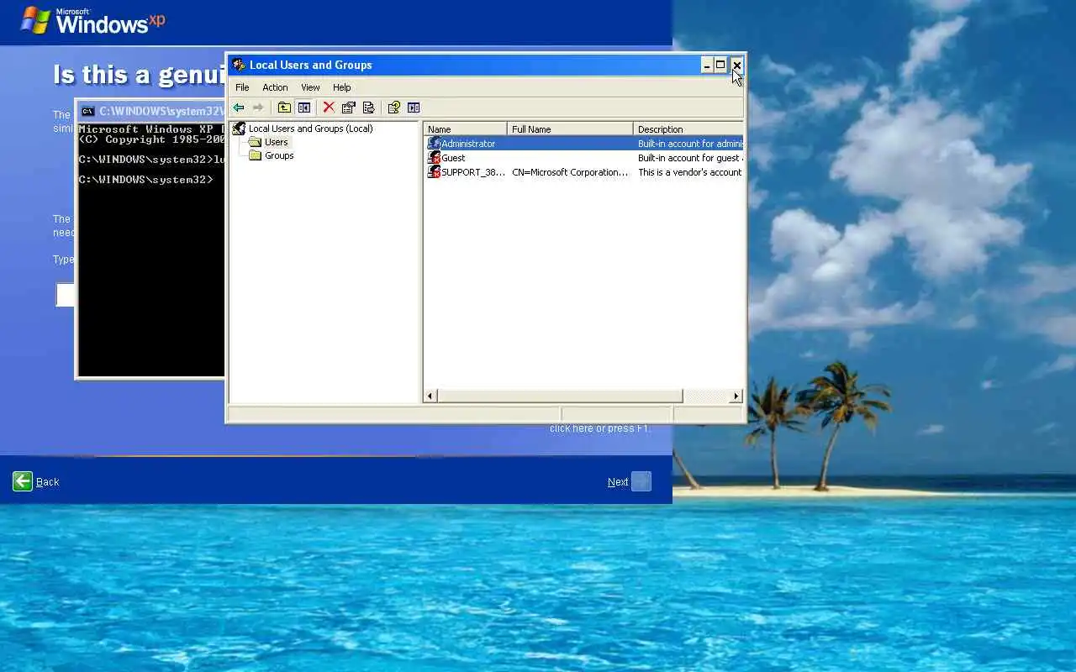Sort by the Description column header
Viewport: 1076px width, 672px height.
point(688,129)
